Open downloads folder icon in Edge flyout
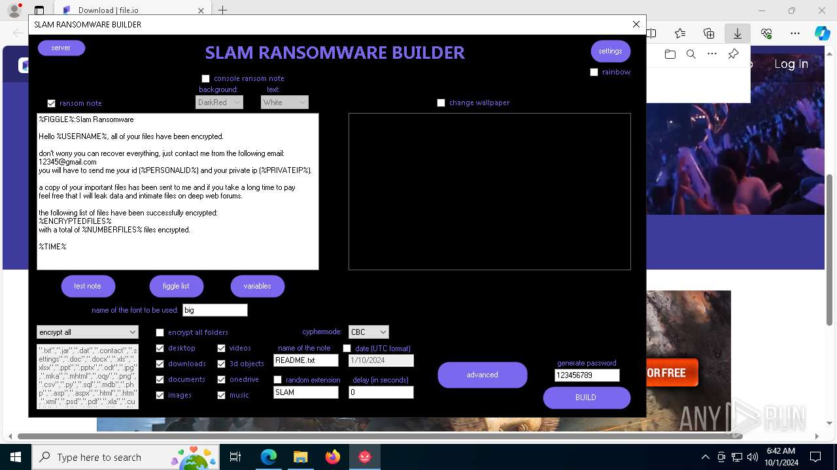Screen dimensions: 837x470 click(x=670, y=54)
